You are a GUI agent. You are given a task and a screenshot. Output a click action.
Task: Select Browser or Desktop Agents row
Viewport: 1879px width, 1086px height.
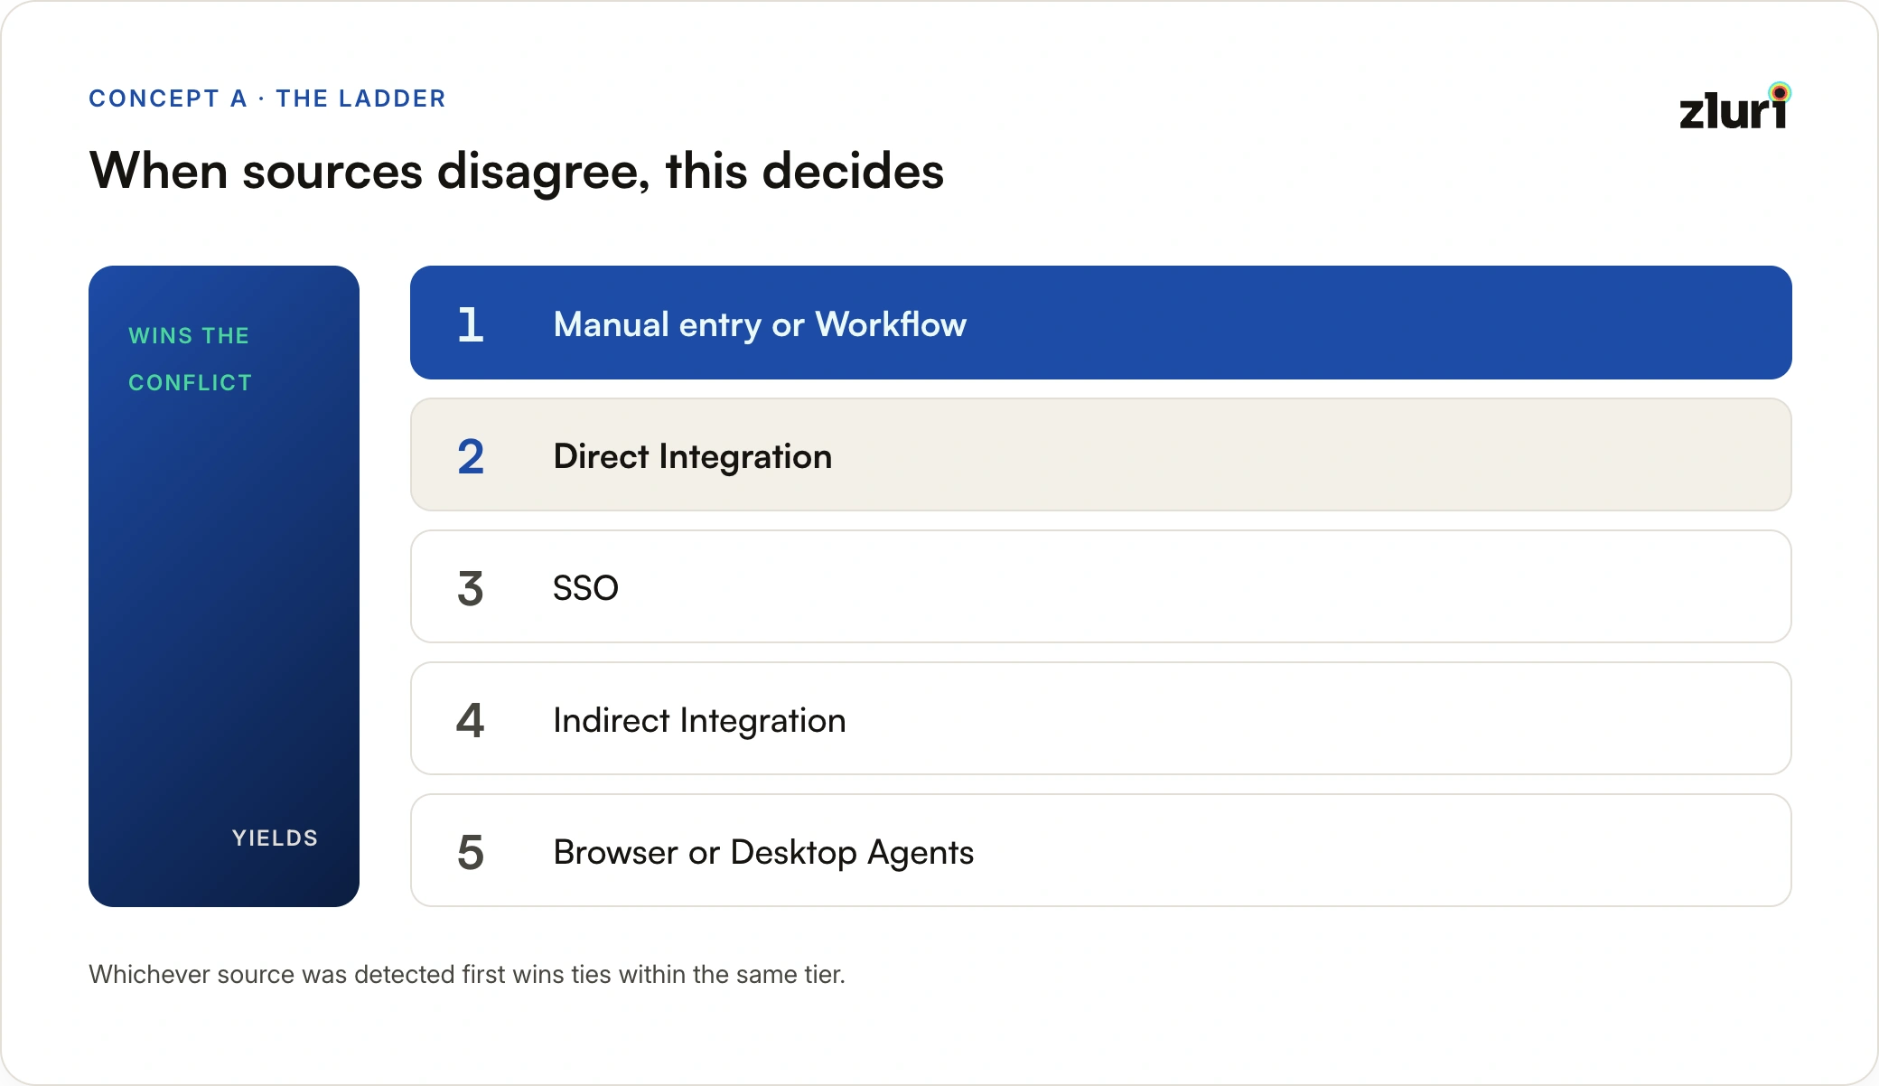[1100, 850]
